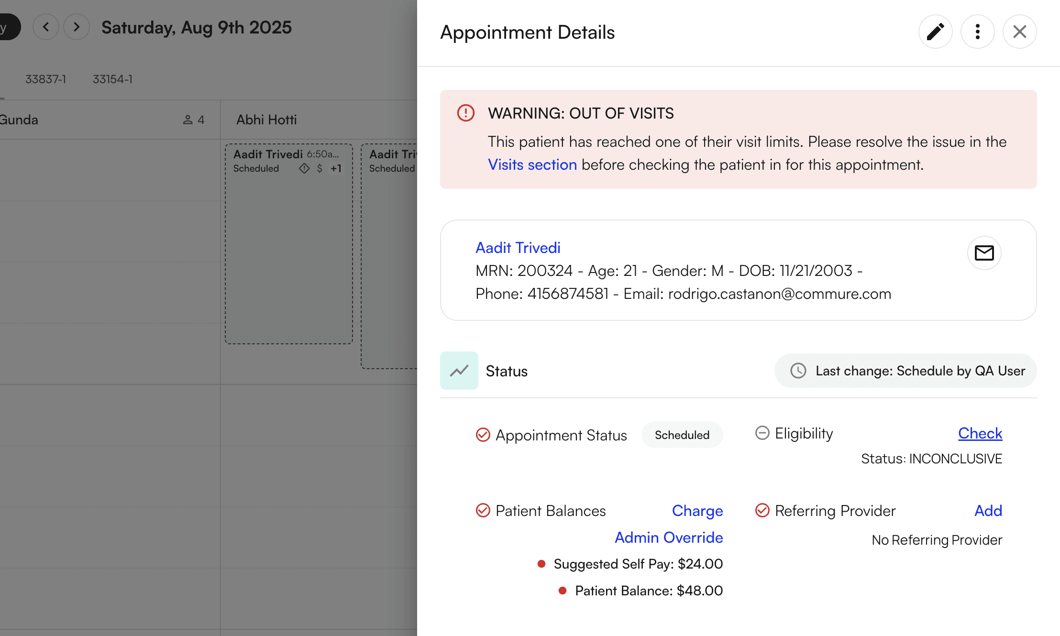Open the Visits section link
Screen dimensions: 1060x636
pos(532,164)
